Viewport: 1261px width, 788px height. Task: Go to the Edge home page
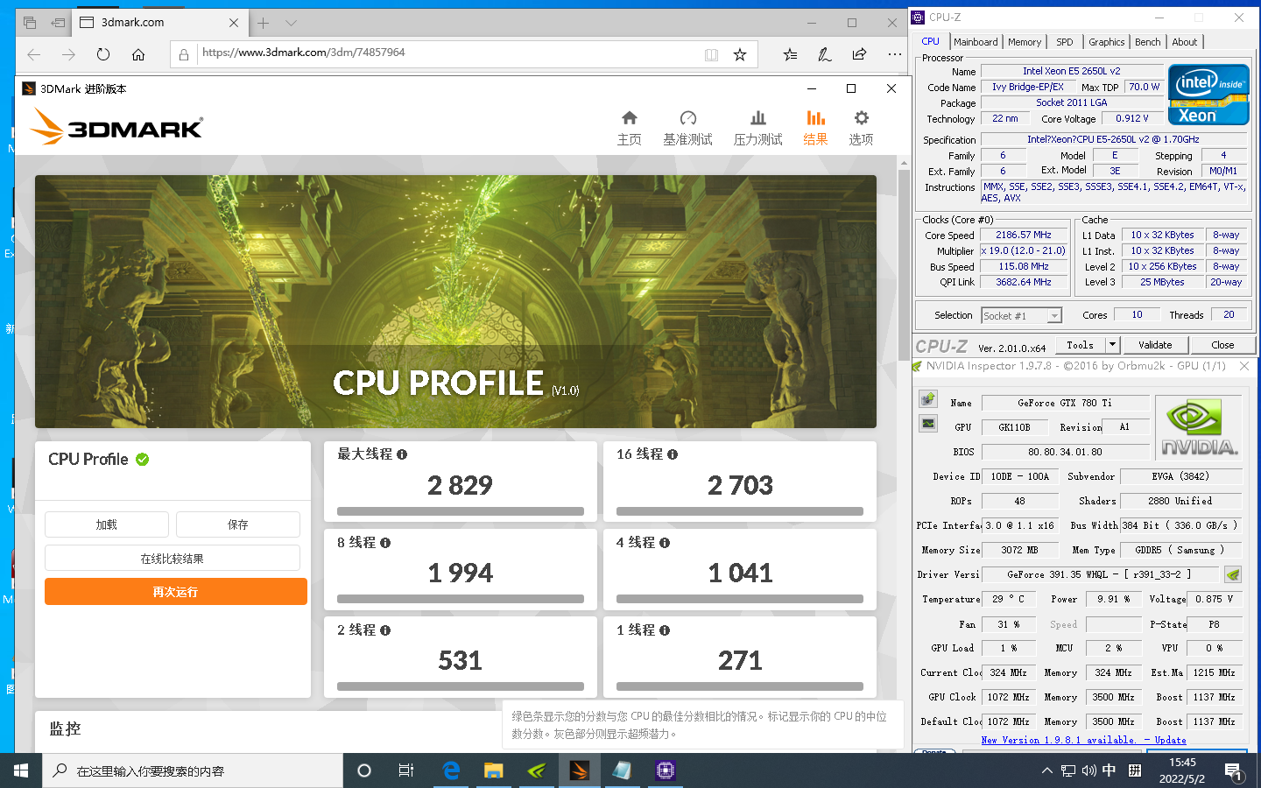(138, 54)
